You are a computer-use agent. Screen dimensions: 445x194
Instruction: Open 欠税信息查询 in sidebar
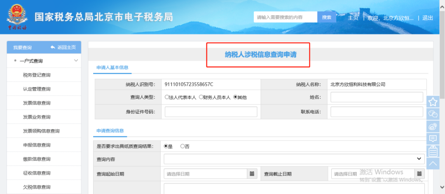(37, 187)
